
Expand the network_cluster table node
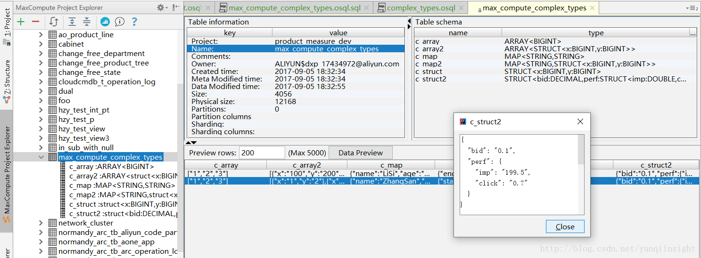[41, 223]
